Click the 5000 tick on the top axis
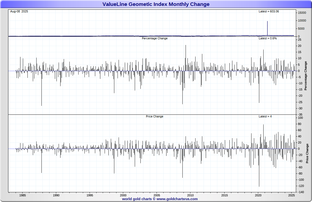The width and height of the screenshot is (312, 202). (301, 29)
